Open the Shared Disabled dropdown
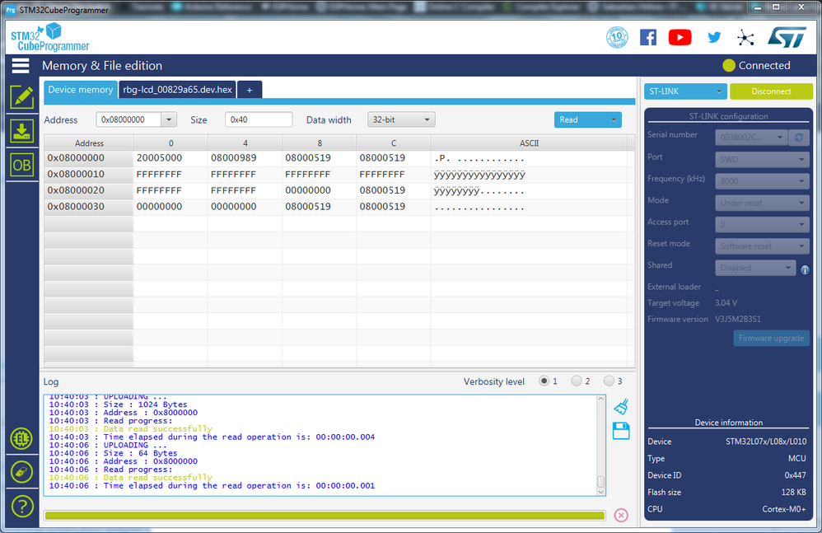This screenshot has width=822, height=533. pos(755,268)
